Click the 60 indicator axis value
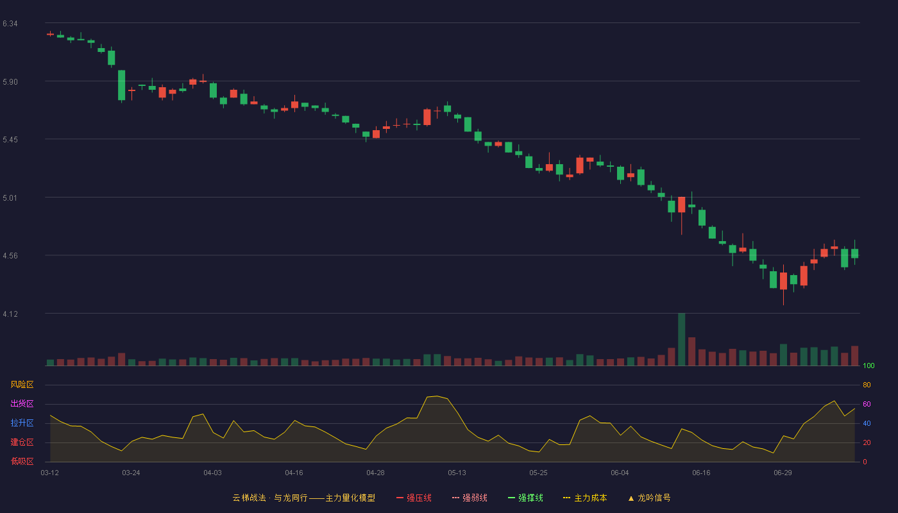 (867, 404)
